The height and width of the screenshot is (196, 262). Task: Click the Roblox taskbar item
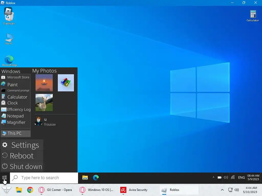(x=179, y=190)
